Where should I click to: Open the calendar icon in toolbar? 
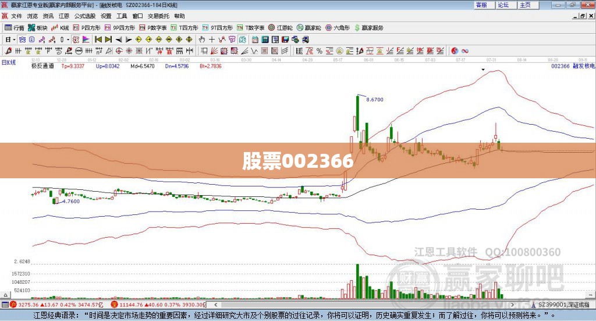(255, 40)
